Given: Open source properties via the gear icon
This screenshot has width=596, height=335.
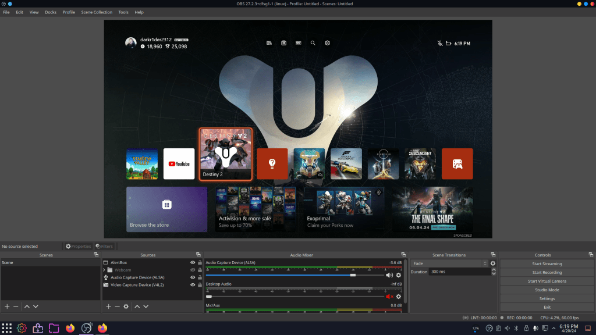Looking at the screenshot, I should point(126,307).
